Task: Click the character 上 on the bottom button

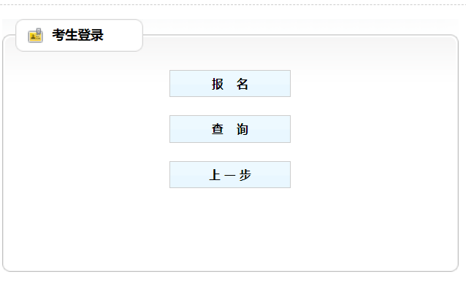Action: tap(215, 175)
